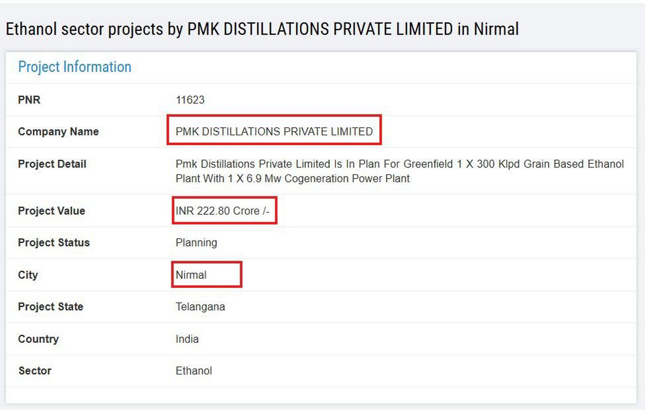Click the Project Value label
Screen dimensions: 645x410
click(51, 211)
